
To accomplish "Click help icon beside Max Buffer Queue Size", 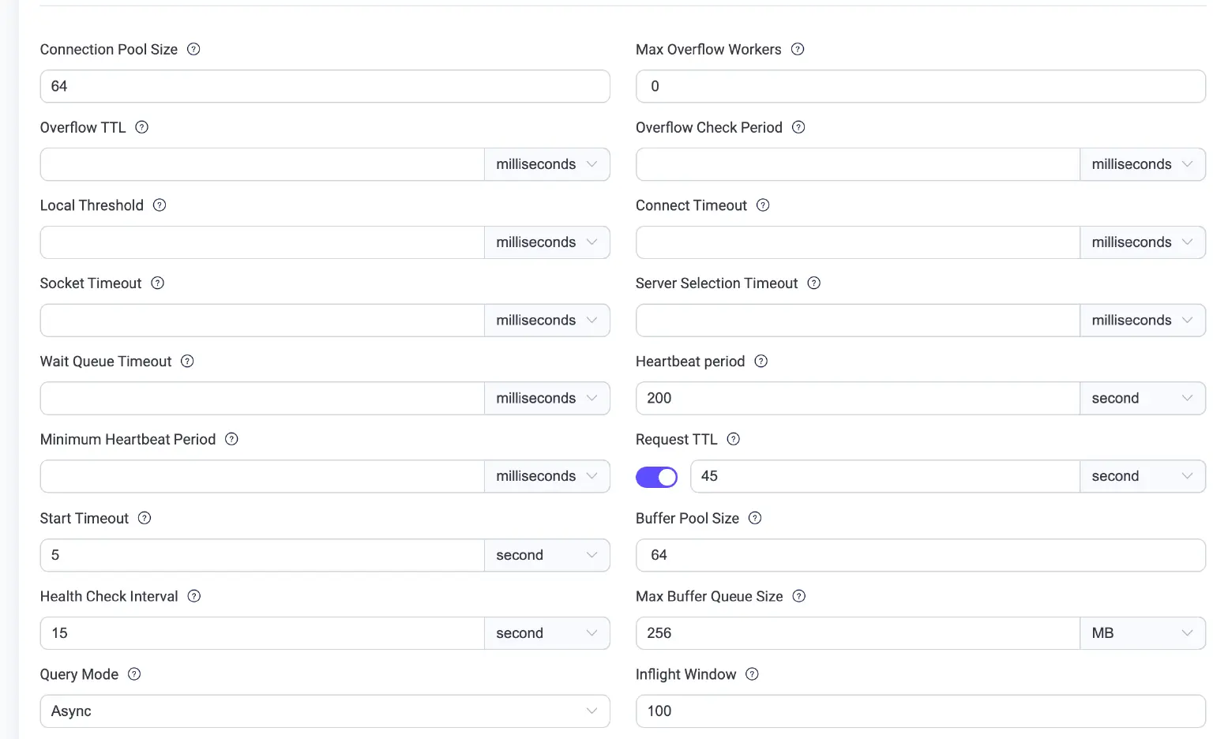I will pyautogui.click(x=799, y=596).
